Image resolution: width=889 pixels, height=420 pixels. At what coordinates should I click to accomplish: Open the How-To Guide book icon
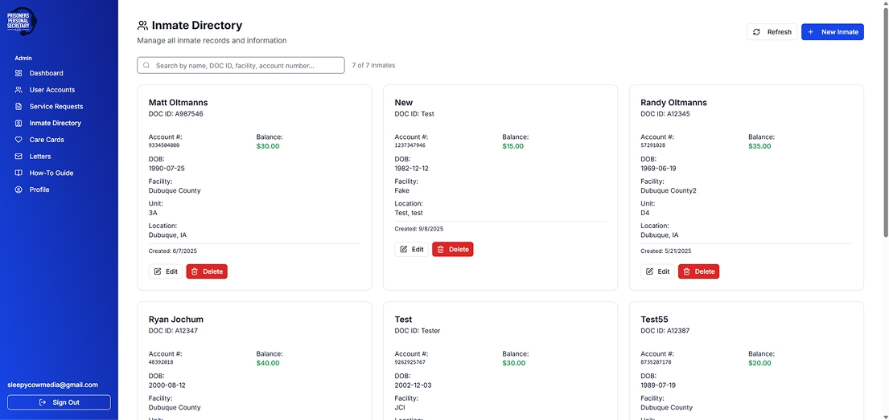pyautogui.click(x=19, y=173)
